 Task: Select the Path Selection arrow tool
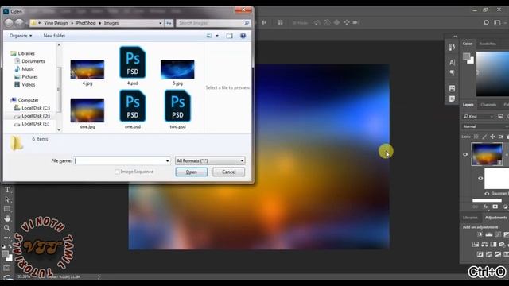(7, 199)
